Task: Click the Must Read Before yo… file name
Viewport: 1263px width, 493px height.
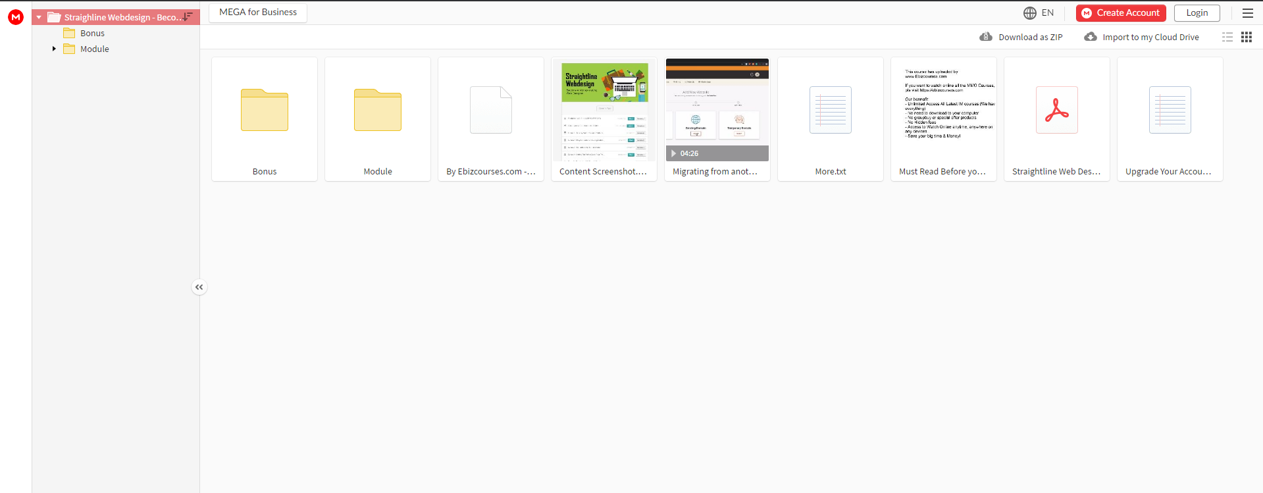Action: (943, 172)
